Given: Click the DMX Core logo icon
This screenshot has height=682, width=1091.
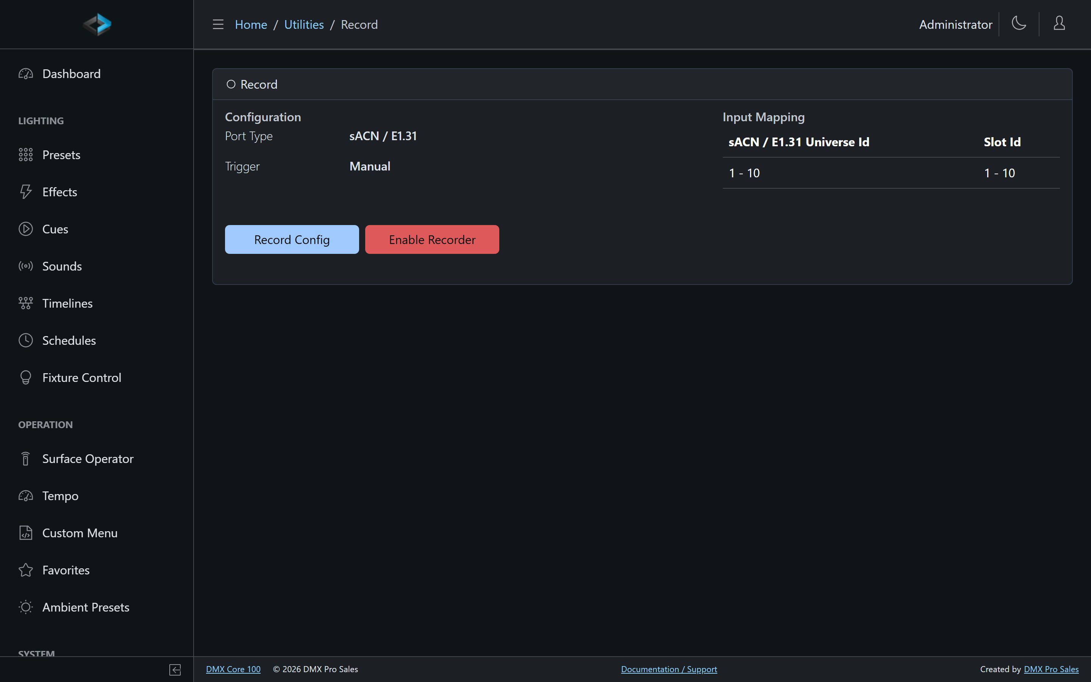Looking at the screenshot, I should pos(97,24).
